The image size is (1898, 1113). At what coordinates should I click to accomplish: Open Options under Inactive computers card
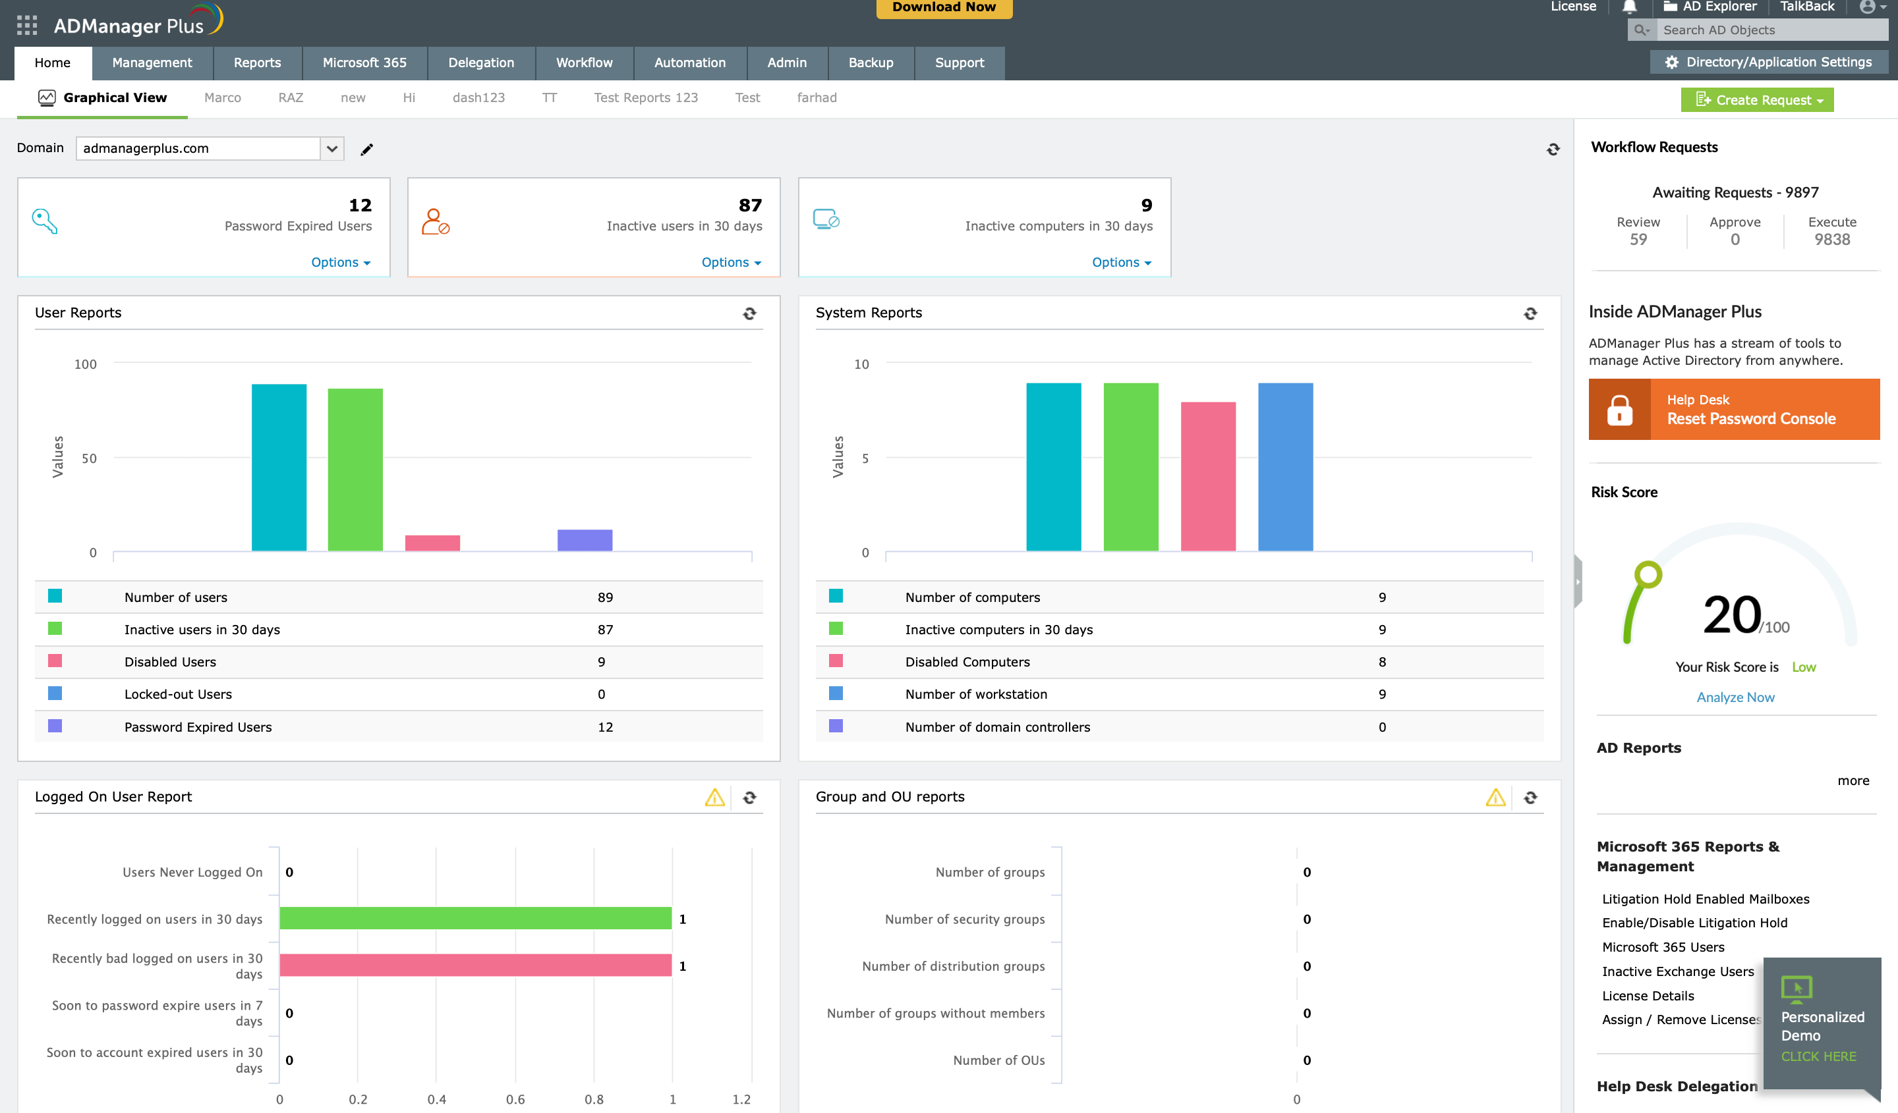click(1121, 262)
